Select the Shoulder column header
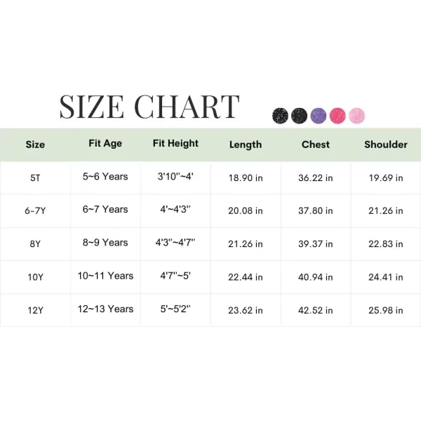The image size is (421, 421). (x=386, y=145)
